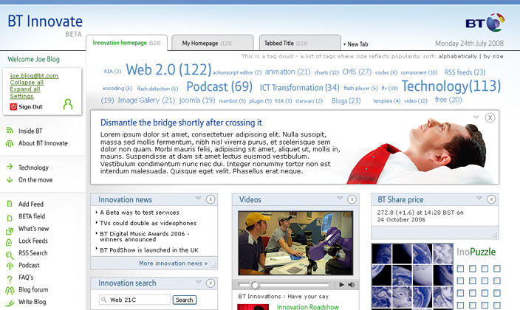Image resolution: width=520 pixels, height=310 pixels.
Task: Click top-left Earth tile in InoPuzzle
Action: [x=382, y=254]
